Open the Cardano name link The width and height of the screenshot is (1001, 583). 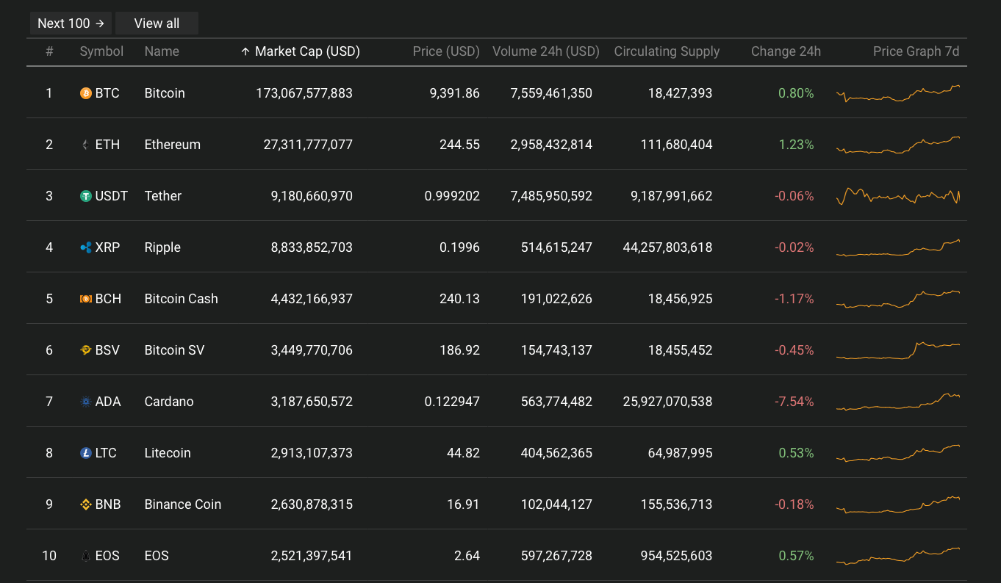coord(169,402)
